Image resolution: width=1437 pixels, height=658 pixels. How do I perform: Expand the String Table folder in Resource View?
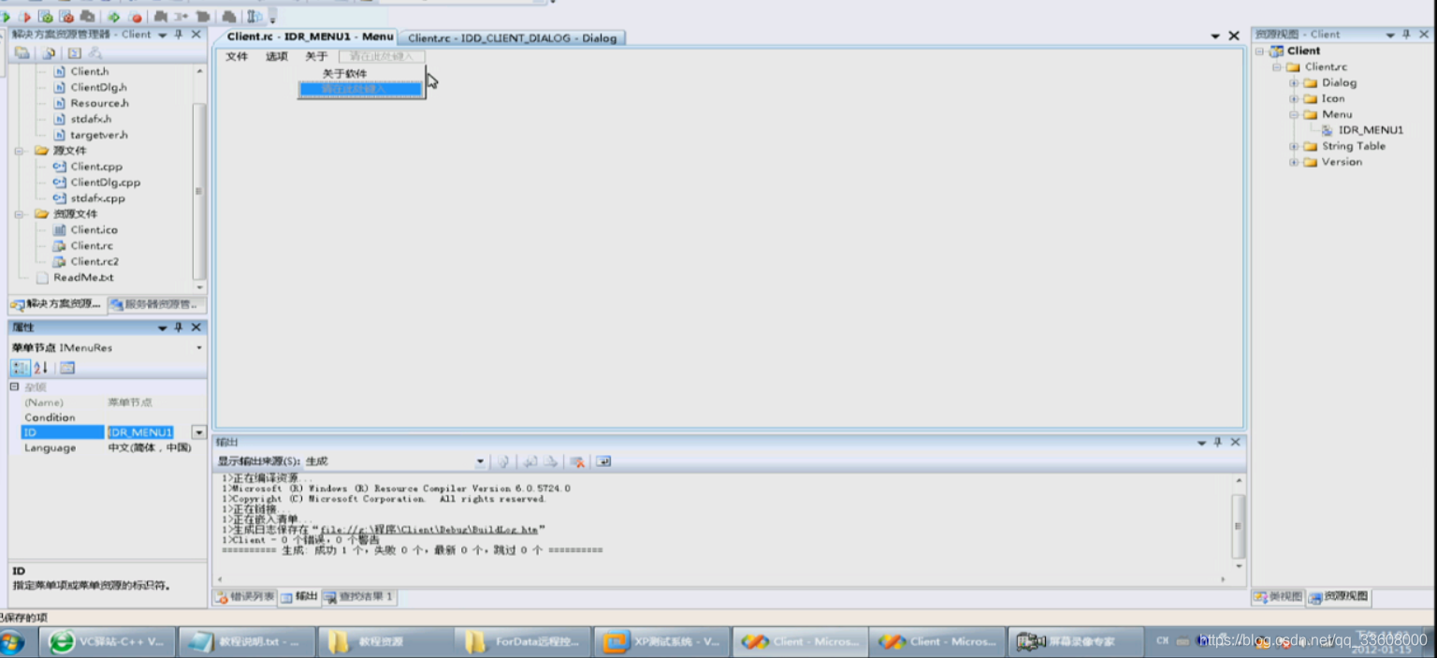tap(1294, 147)
